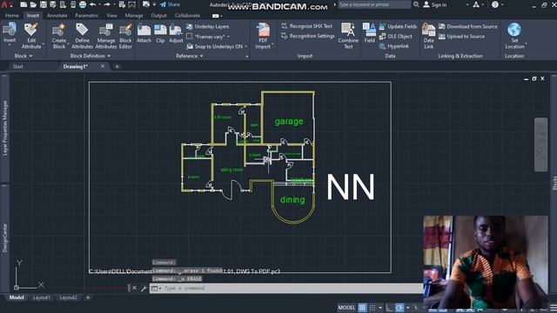This screenshot has height=313, width=557.
Task: Toggle ortho mode in status bar
Action: (x=389, y=307)
